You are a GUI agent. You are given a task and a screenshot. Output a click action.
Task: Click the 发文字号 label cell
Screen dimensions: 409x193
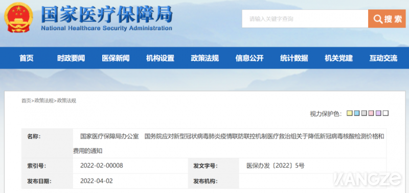tap(214, 165)
